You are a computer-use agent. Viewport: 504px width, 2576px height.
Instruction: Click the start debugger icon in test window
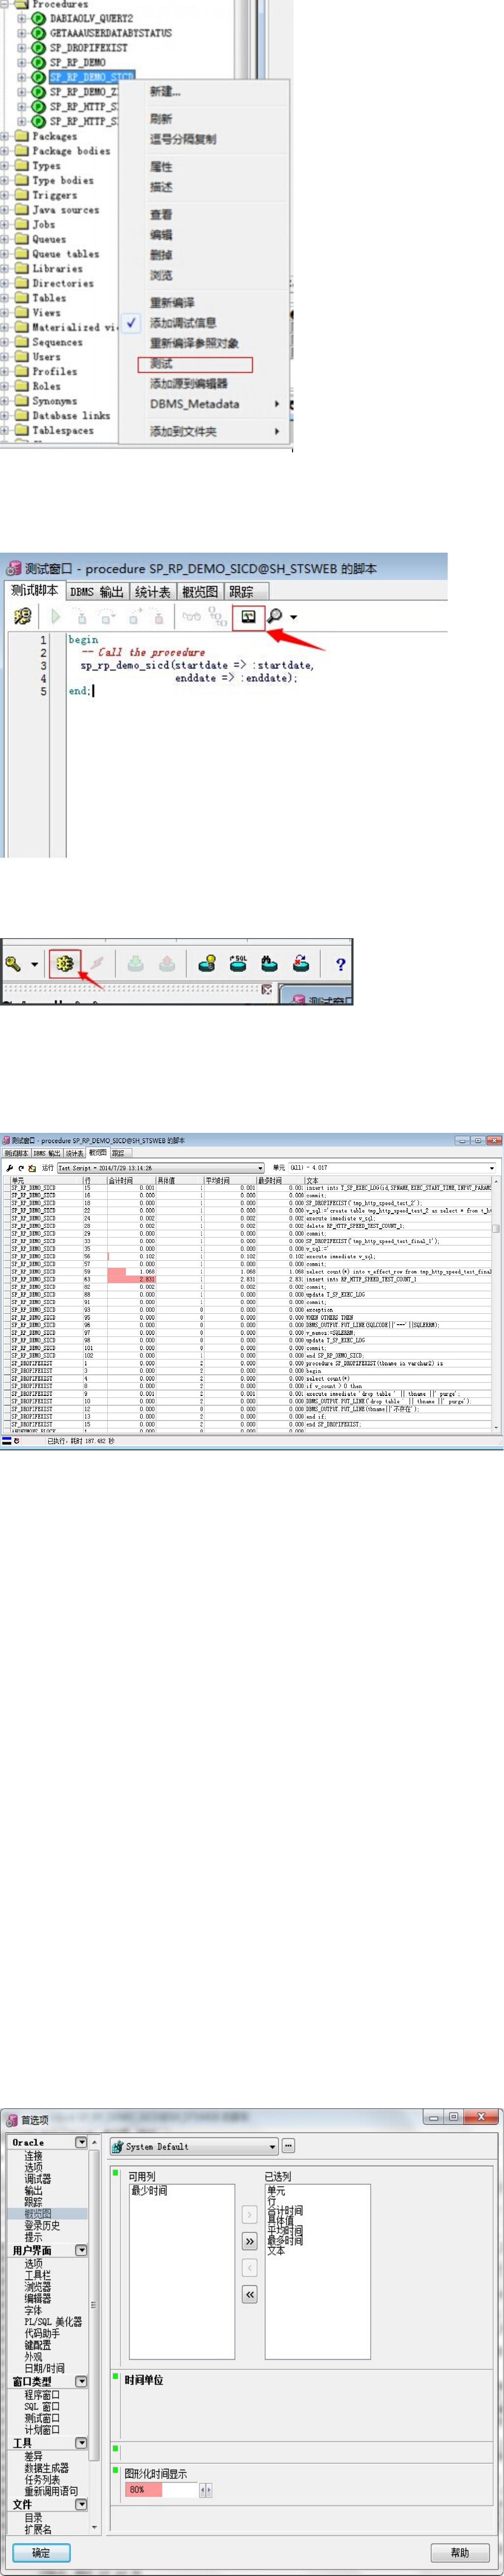coord(23,617)
